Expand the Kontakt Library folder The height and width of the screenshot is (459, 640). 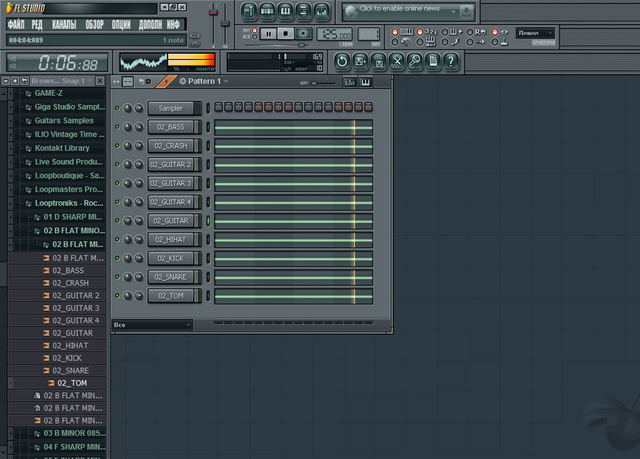click(x=62, y=148)
